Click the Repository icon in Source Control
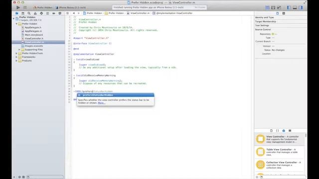This screenshot has width=319, height=179. click(x=273, y=34)
